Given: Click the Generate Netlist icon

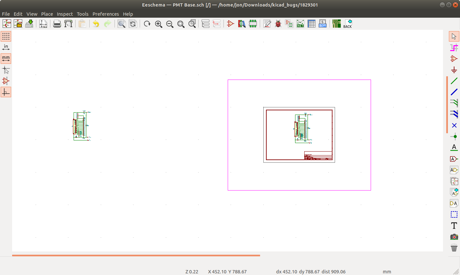Looking at the screenshot, I should point(300,24).
